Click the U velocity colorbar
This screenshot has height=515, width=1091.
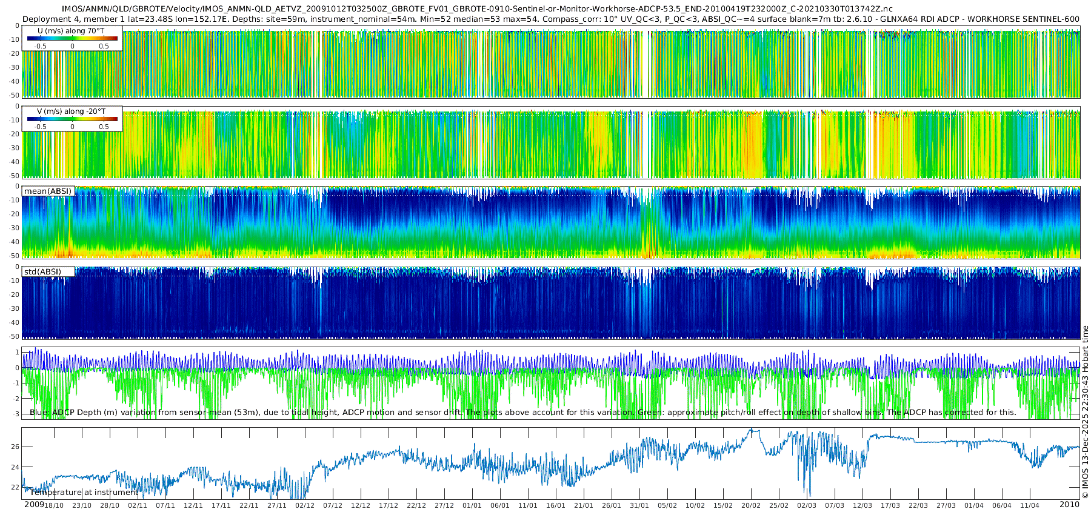pyautogui.click(x=72, y=39)
